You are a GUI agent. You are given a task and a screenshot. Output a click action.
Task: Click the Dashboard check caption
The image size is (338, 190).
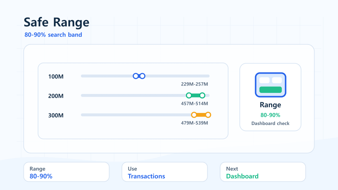click(270, 124)
